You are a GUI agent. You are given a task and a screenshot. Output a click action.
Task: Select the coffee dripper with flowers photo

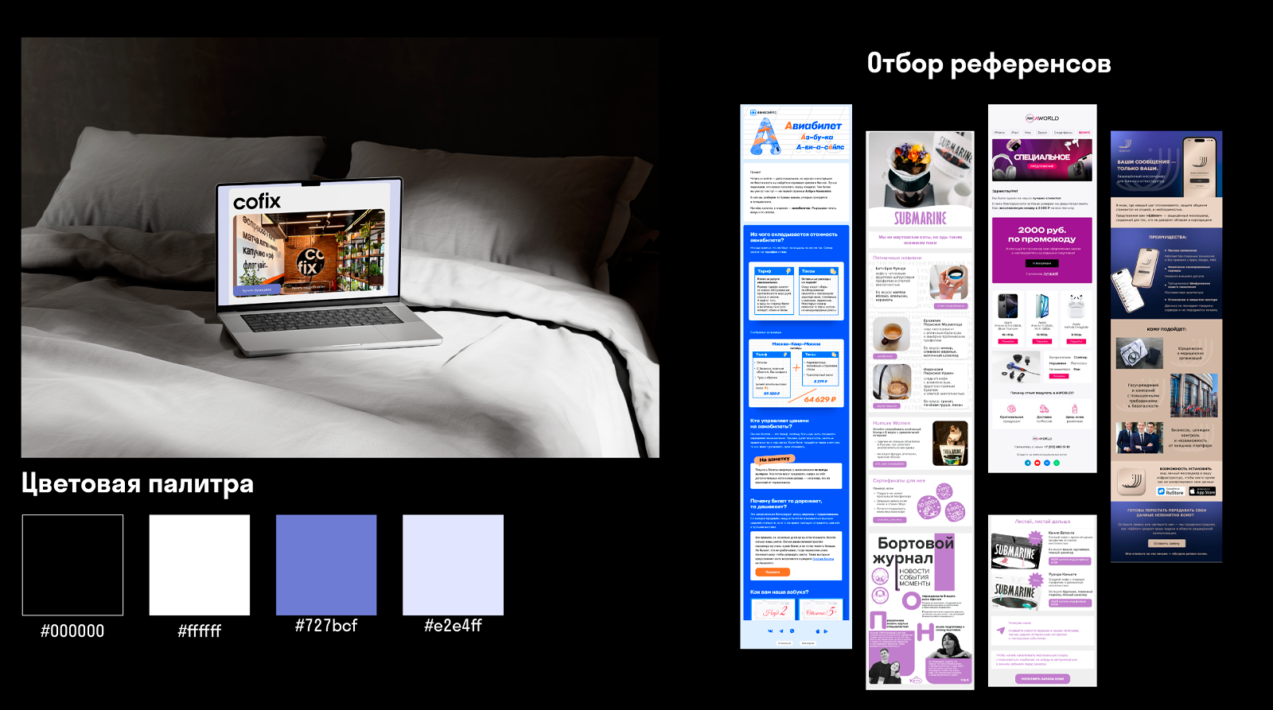920,171
